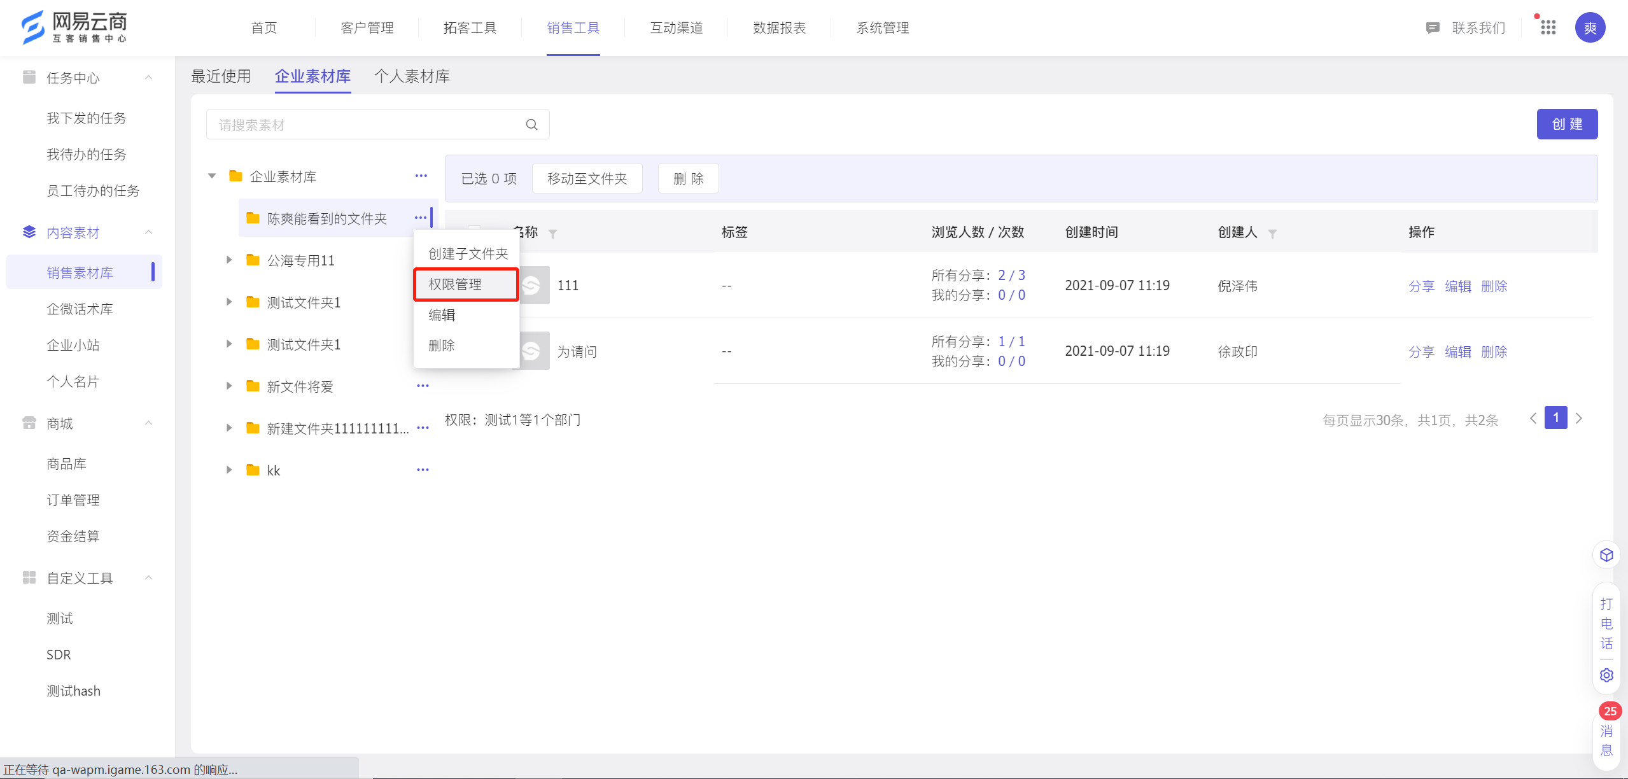
Task: Go to next page arrow
Action: coord(1579,418)
